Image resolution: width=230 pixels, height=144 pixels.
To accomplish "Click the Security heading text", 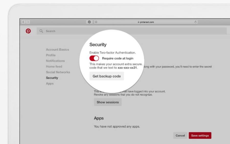I will 98,45.
